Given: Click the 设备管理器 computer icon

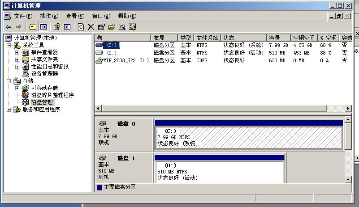Looking at the screenshot, I should [26, 74].
